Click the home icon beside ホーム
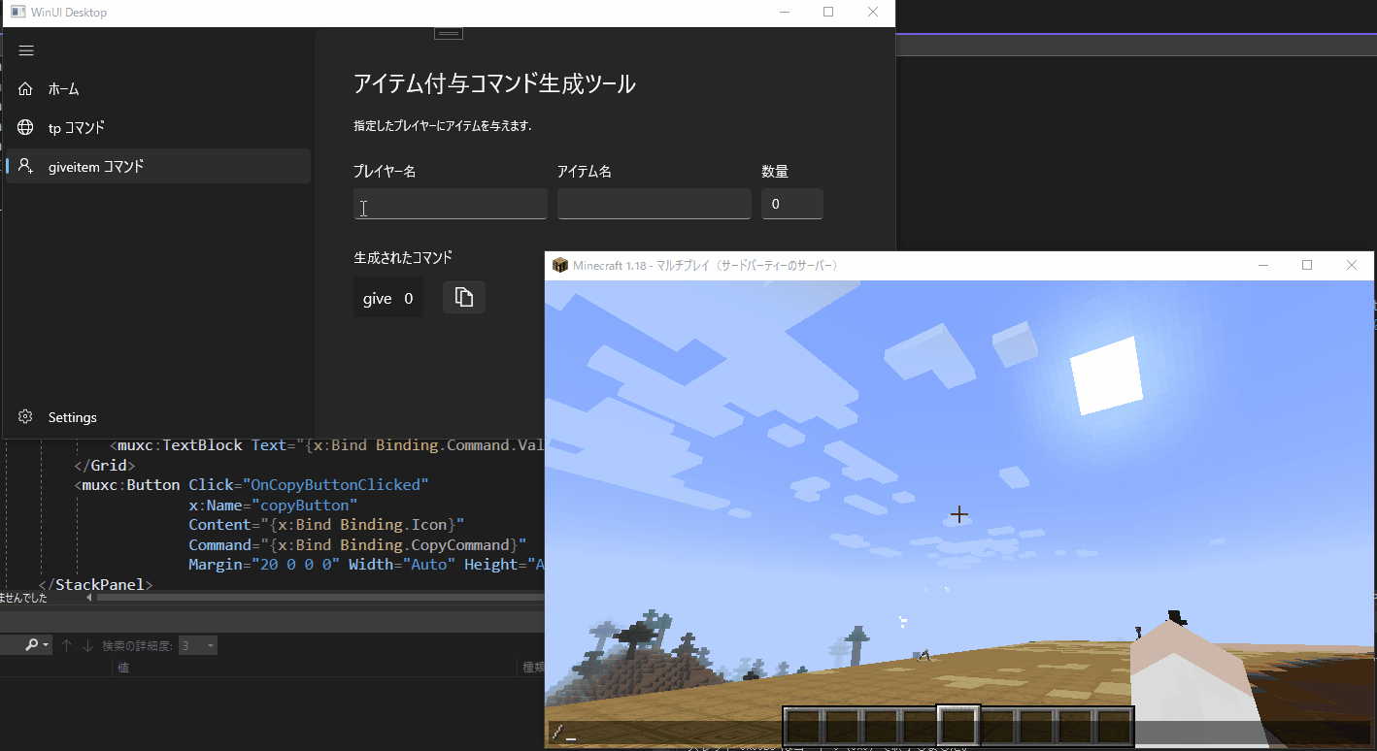Image resolution: width=1377 pixels, height=751 pixels. point(26,88)
